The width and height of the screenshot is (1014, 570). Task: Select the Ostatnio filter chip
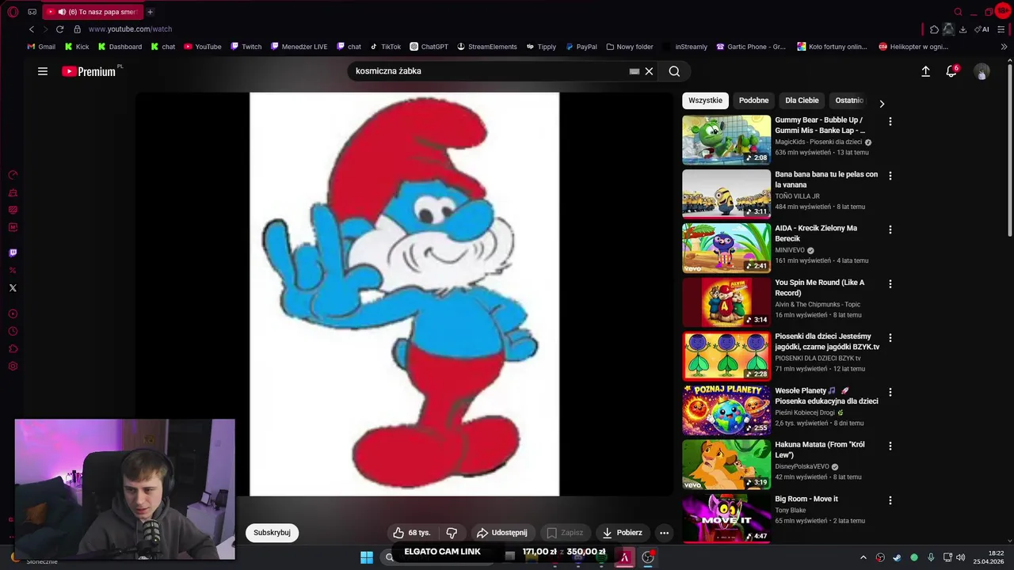point(849,101)
